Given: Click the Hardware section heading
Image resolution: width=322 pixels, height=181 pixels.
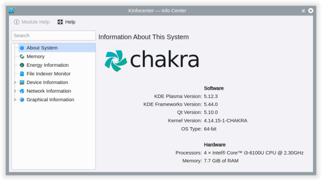Looking at the screenshot, I should [215, 145].
